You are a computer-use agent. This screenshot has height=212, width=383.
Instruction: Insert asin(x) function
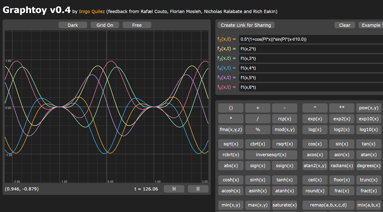pyautogui.click(x=342, y=155)
